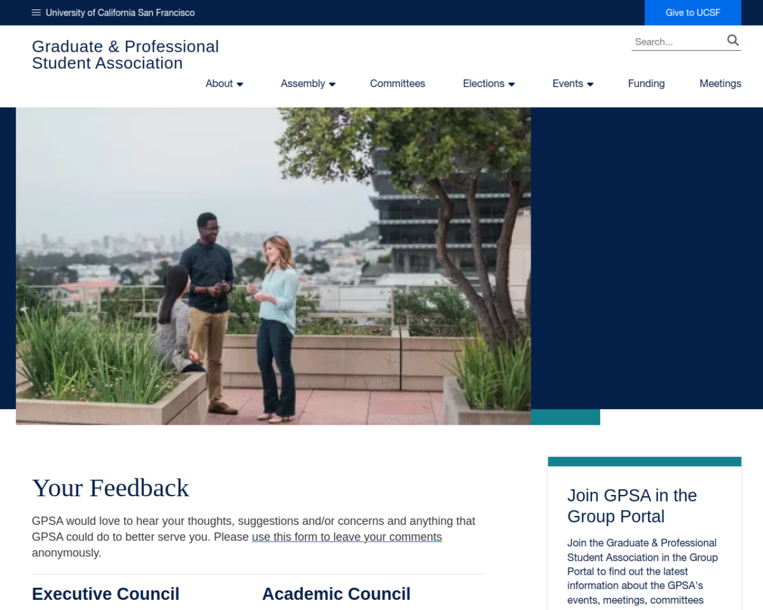Go to the Committees page

coord(398,84)
